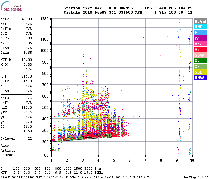The height and width of the screenshot is (179, 209).
Task: Click the foF1 parameter label
Action: pyautogui.click(x=5, y=24)
